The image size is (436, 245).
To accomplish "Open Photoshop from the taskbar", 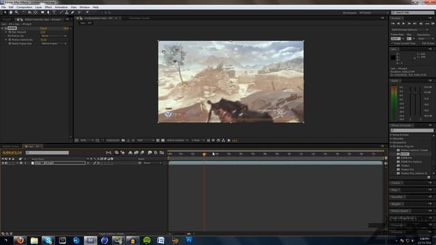I will [x=189, y=240].
